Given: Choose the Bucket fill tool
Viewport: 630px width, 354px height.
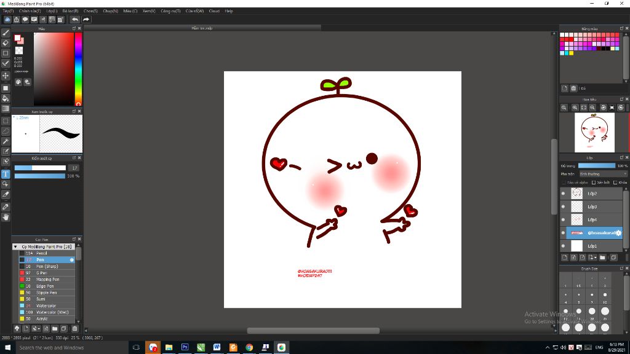Looking at the screenshot, I should click(x=6, y=98).
